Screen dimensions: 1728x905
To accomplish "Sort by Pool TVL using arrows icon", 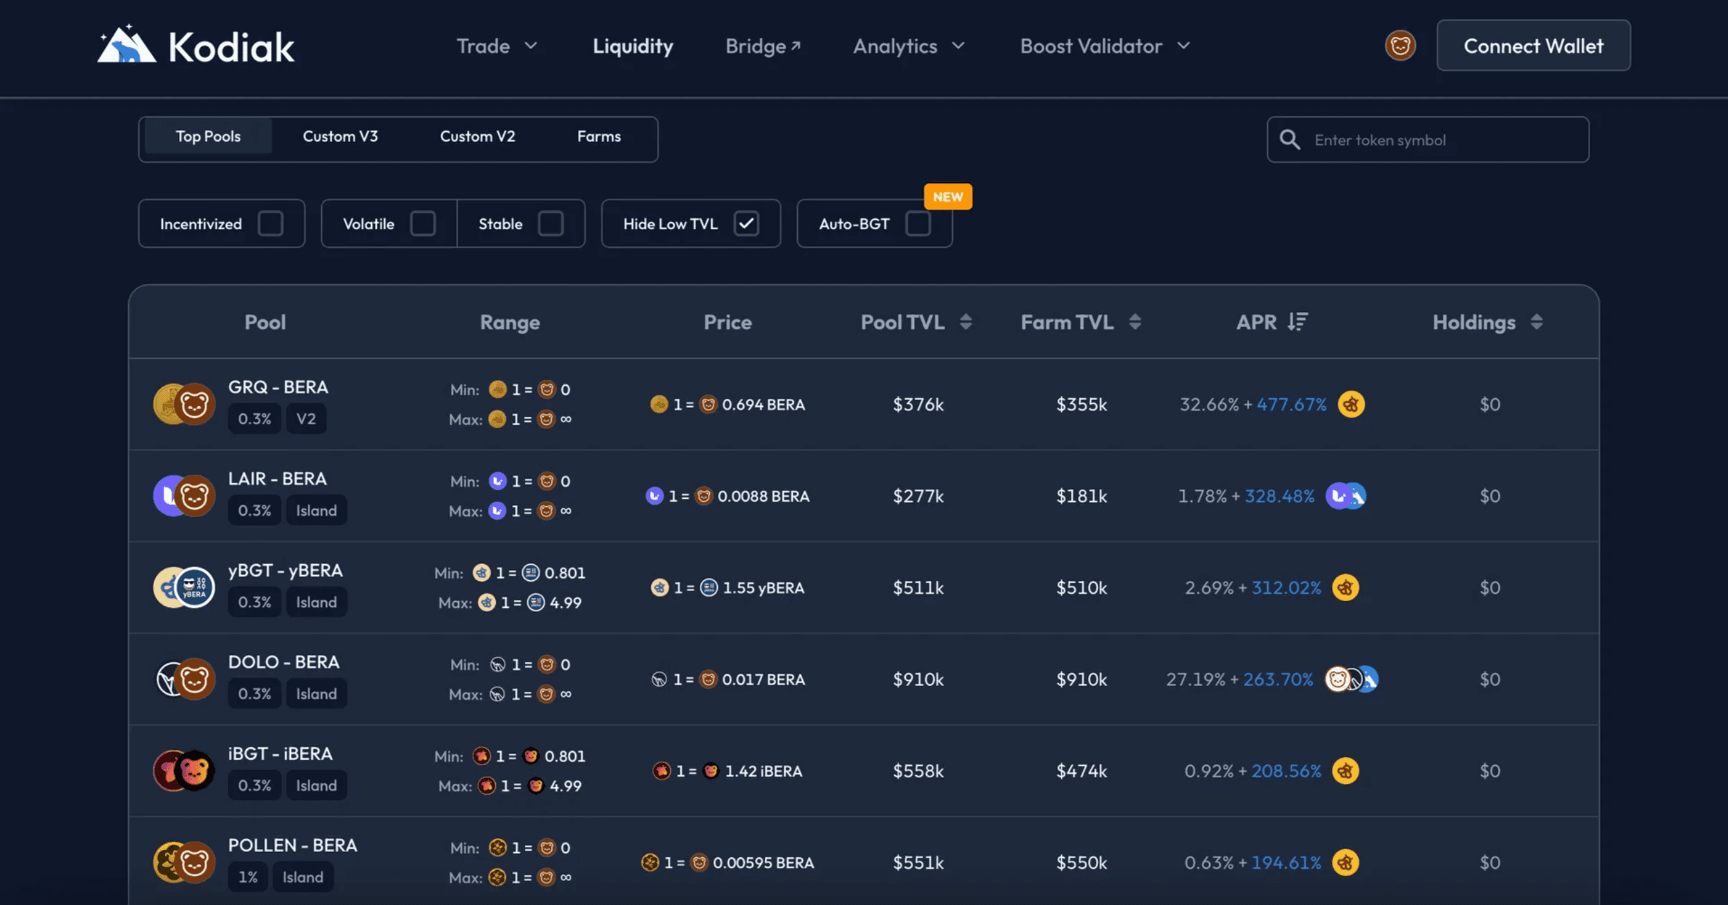I will click(x=966, y=322).
